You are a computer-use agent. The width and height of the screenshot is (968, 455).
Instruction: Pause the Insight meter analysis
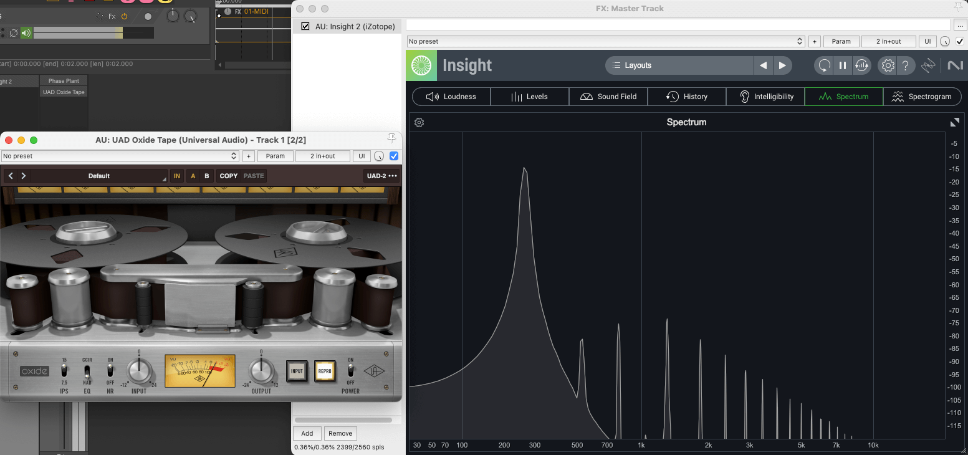tap(843, 65)
